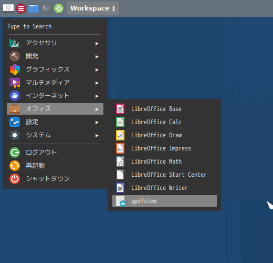The image size is (273, 263).
Task: Open the インターネット menu entry
Action: coord(55,96)
